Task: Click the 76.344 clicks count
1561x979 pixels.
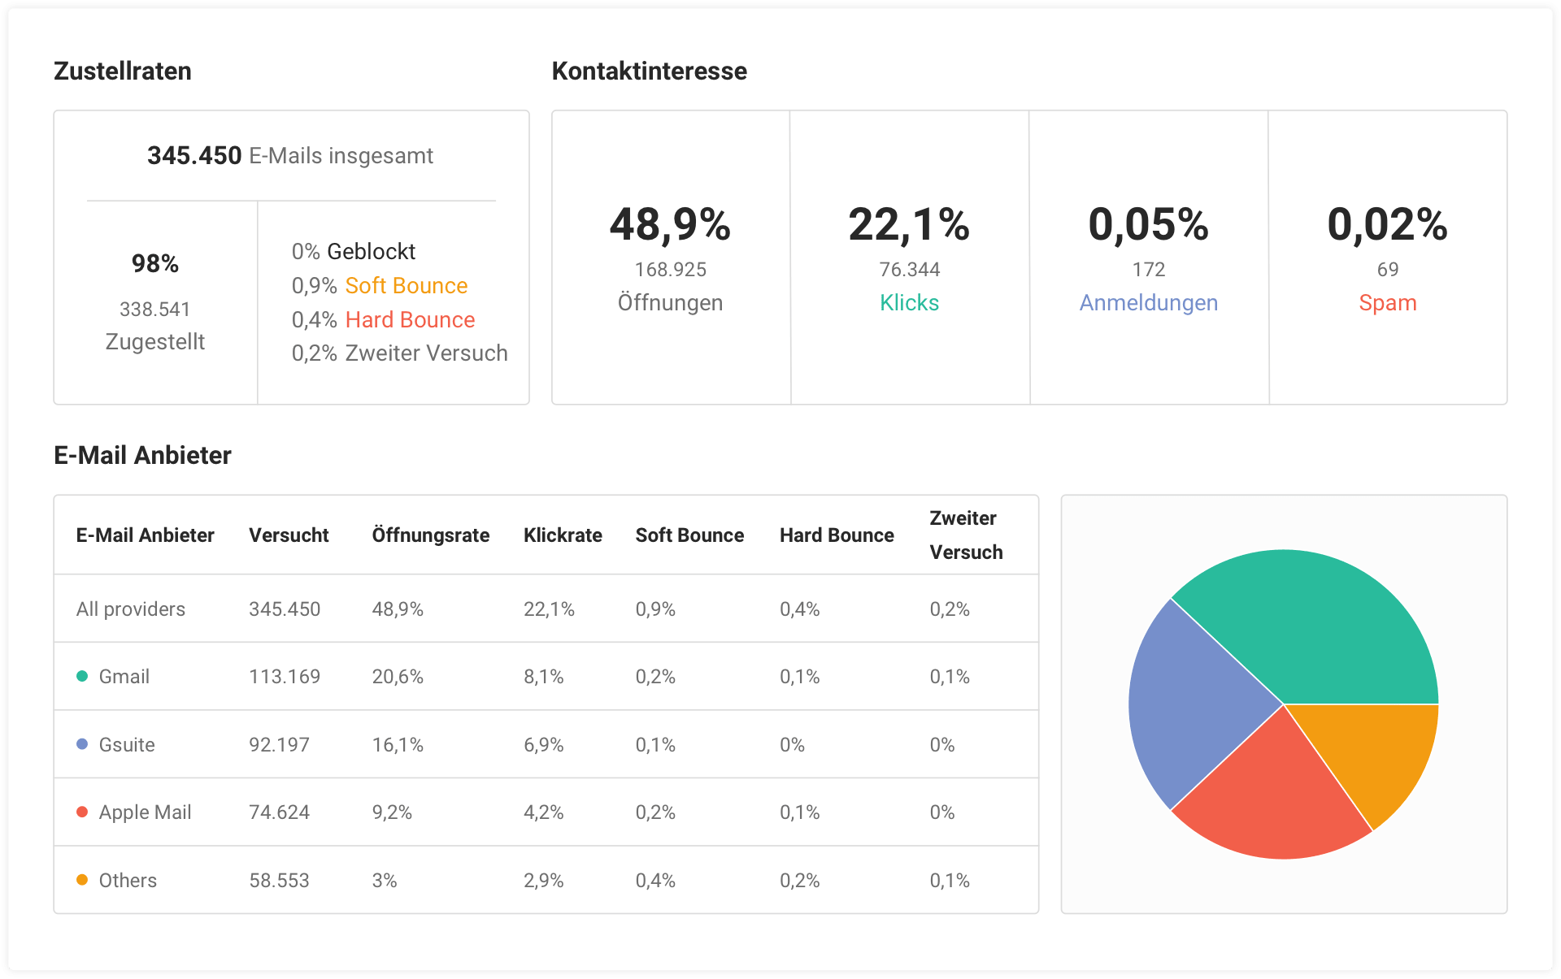Action: point(909,270)
